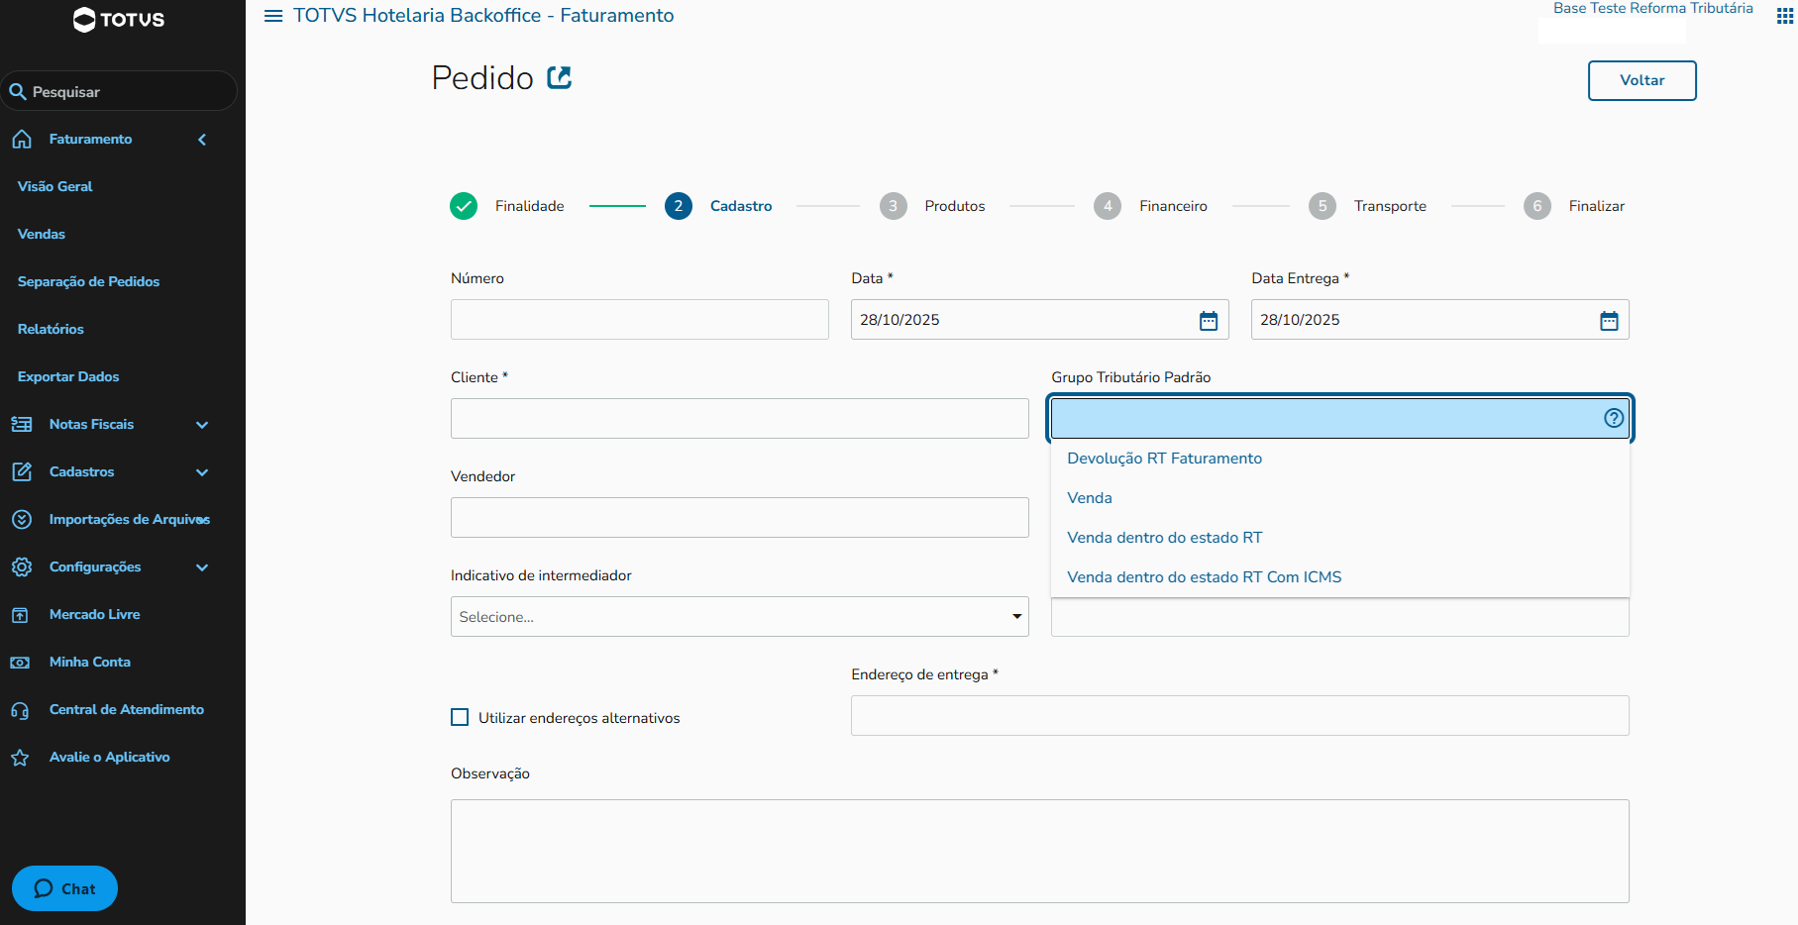Click the Avalie o Aplicativo star icon
Viewport: 1798px width, 925px height.
pos(21,758)
